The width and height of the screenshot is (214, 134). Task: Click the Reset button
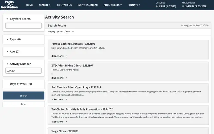(x=23, y=104)
